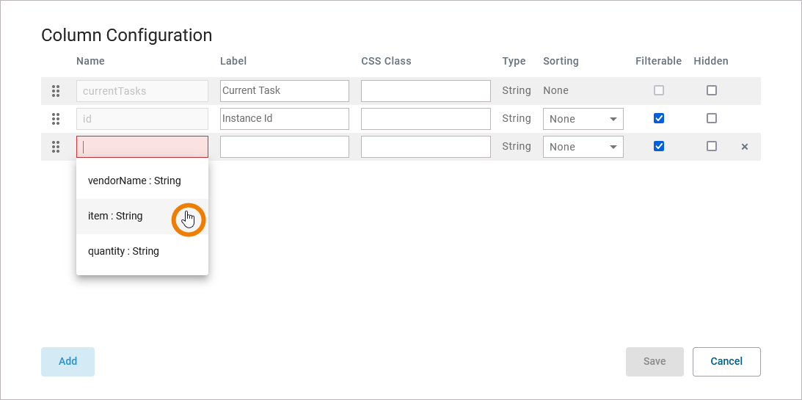This screenshot has width=802, height=400.
Task: Click the Label field containing 'Current Task'
Action: point(285,91)
